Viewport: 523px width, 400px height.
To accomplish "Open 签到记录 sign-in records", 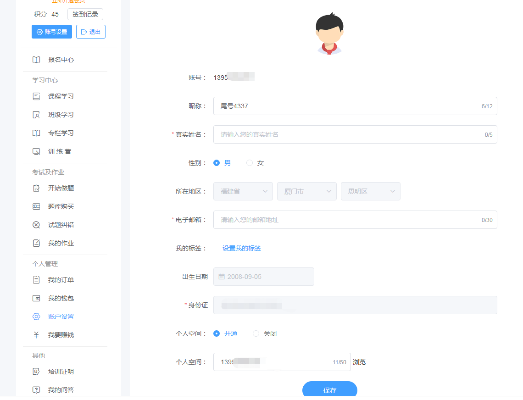I will (85, 14).
